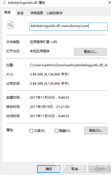Open the 以前的版本 tab
The height and width of the screenshot is (175, 111).
[54, 13]
